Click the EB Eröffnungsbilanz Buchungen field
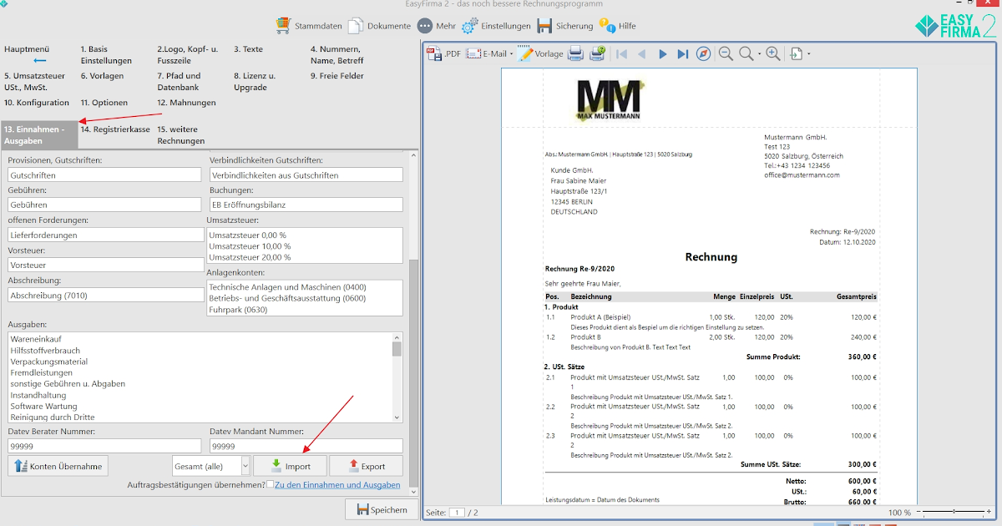 click(x=306, y=205)
